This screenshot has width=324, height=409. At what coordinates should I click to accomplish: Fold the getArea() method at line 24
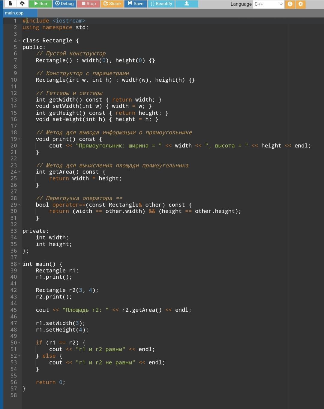coord(19,172)
